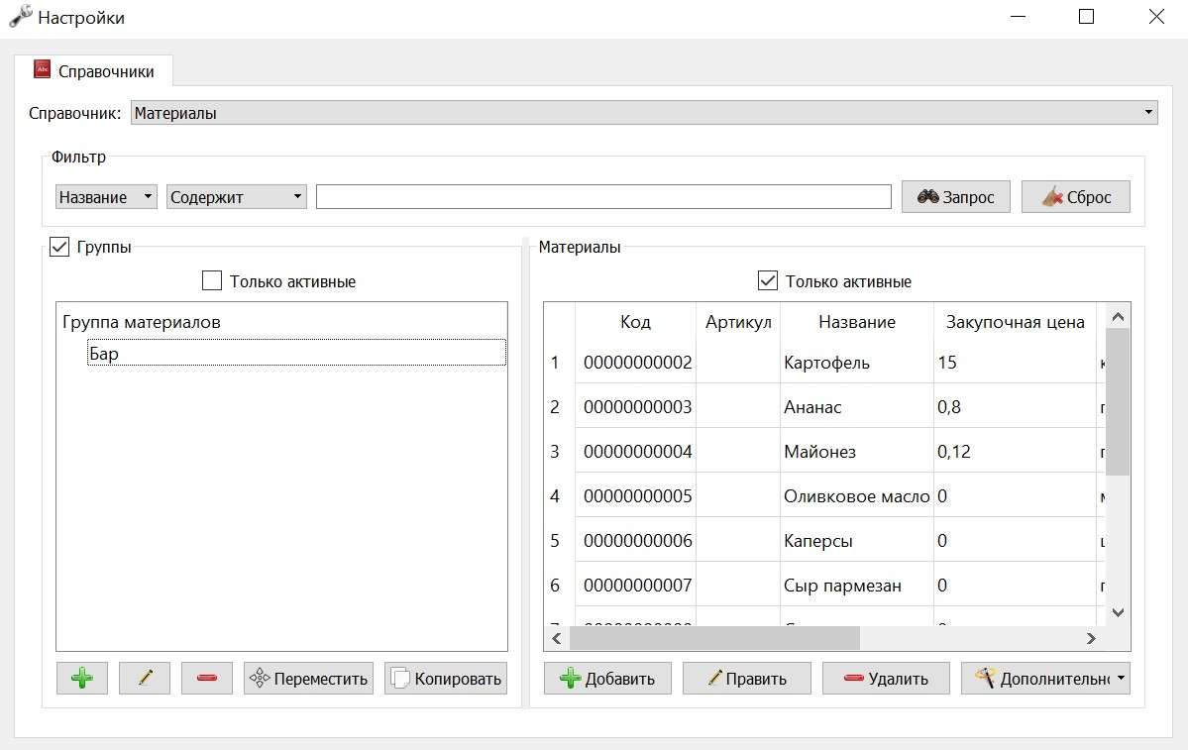1188x750 pixels.
Task: Switch to the Справочники tab
Action: 94,71
